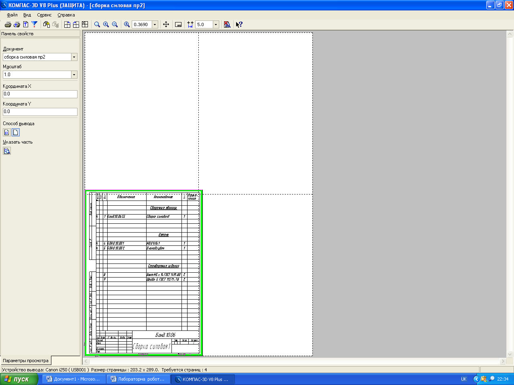
Task: Click first sheet layout grid icon
Action: [67, 24]
